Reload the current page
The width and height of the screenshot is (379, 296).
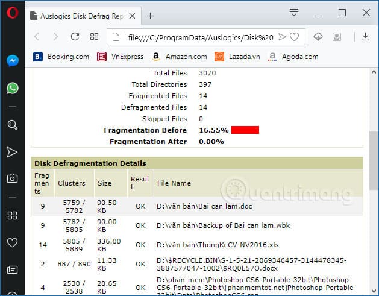tap(75, 37)
